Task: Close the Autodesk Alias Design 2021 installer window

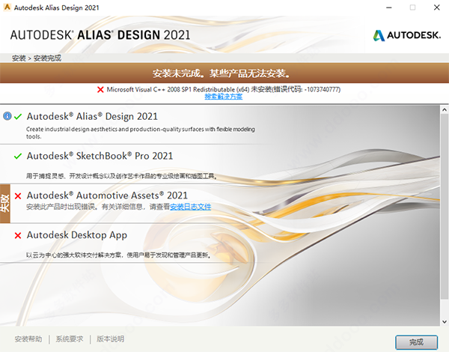Action: 437,7
